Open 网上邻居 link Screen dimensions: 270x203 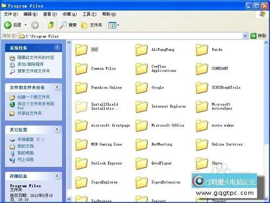point(25,160)
